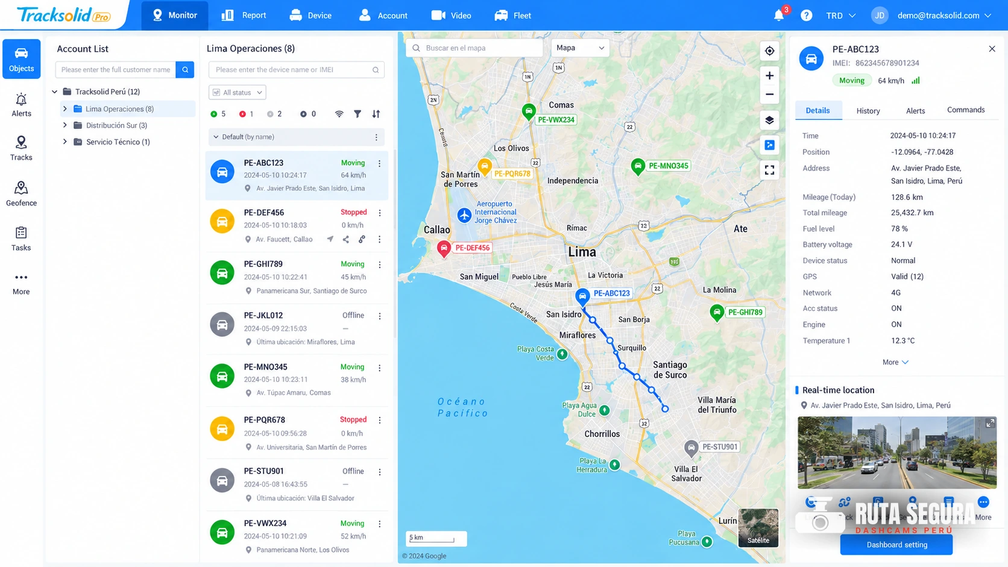This screenshot has height=567, width=1008.
Task: Filter by 1 stopped device status
Action: click(246, 114)
